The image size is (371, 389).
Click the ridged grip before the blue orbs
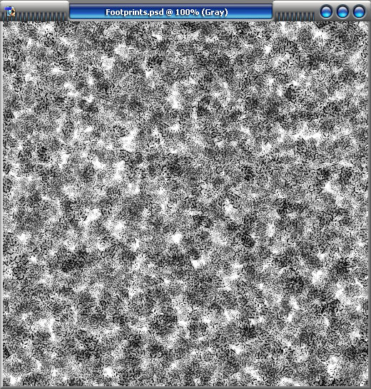(295, 16)
